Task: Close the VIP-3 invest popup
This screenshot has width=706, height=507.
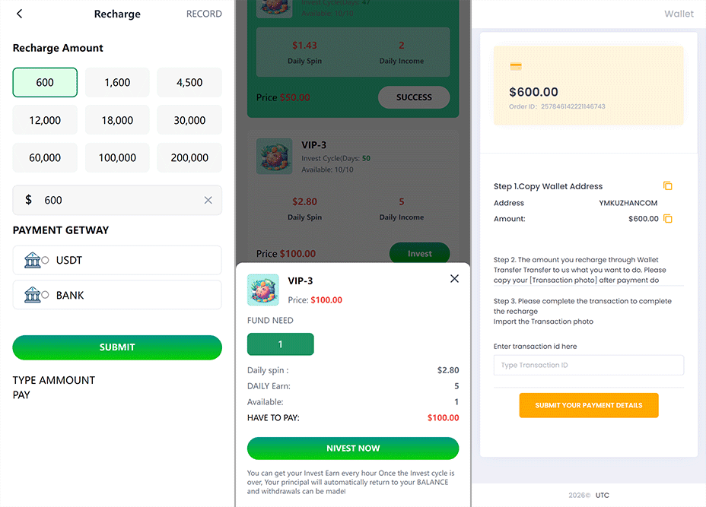Action: pos(454,278)
